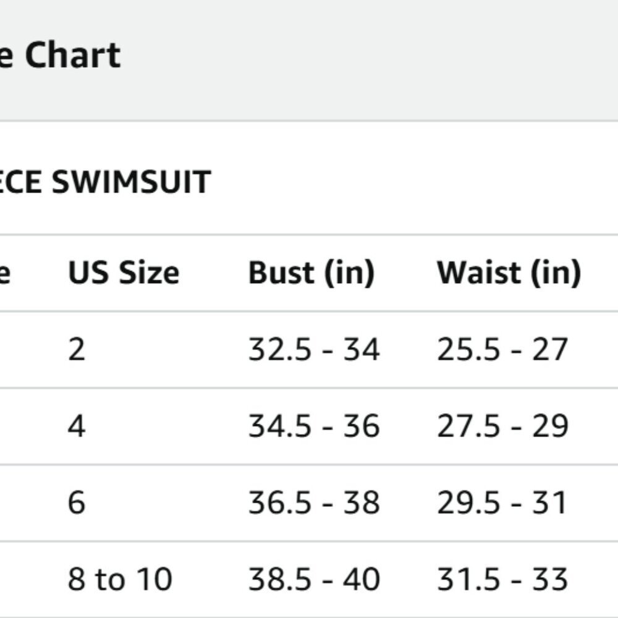Click the 'Chart' title text

click(72, 55)
